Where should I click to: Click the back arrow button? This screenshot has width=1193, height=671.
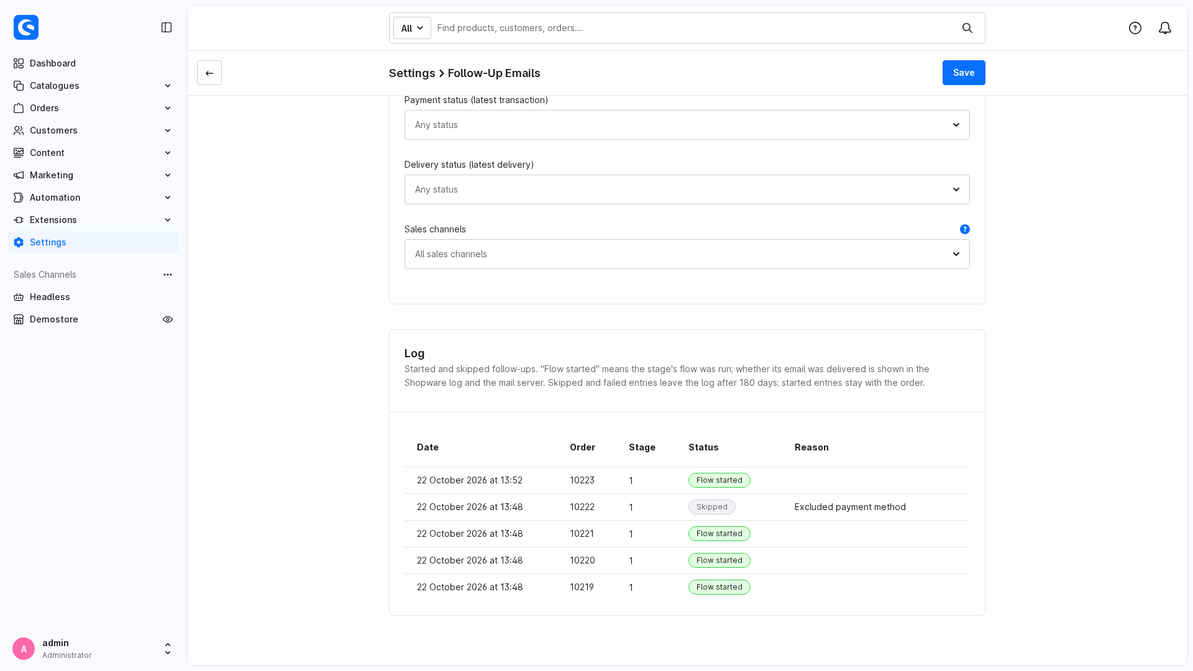tap(209, 73)
